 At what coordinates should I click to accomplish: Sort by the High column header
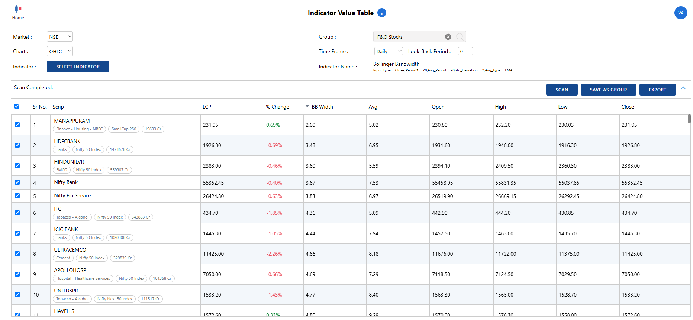point(500,107)
